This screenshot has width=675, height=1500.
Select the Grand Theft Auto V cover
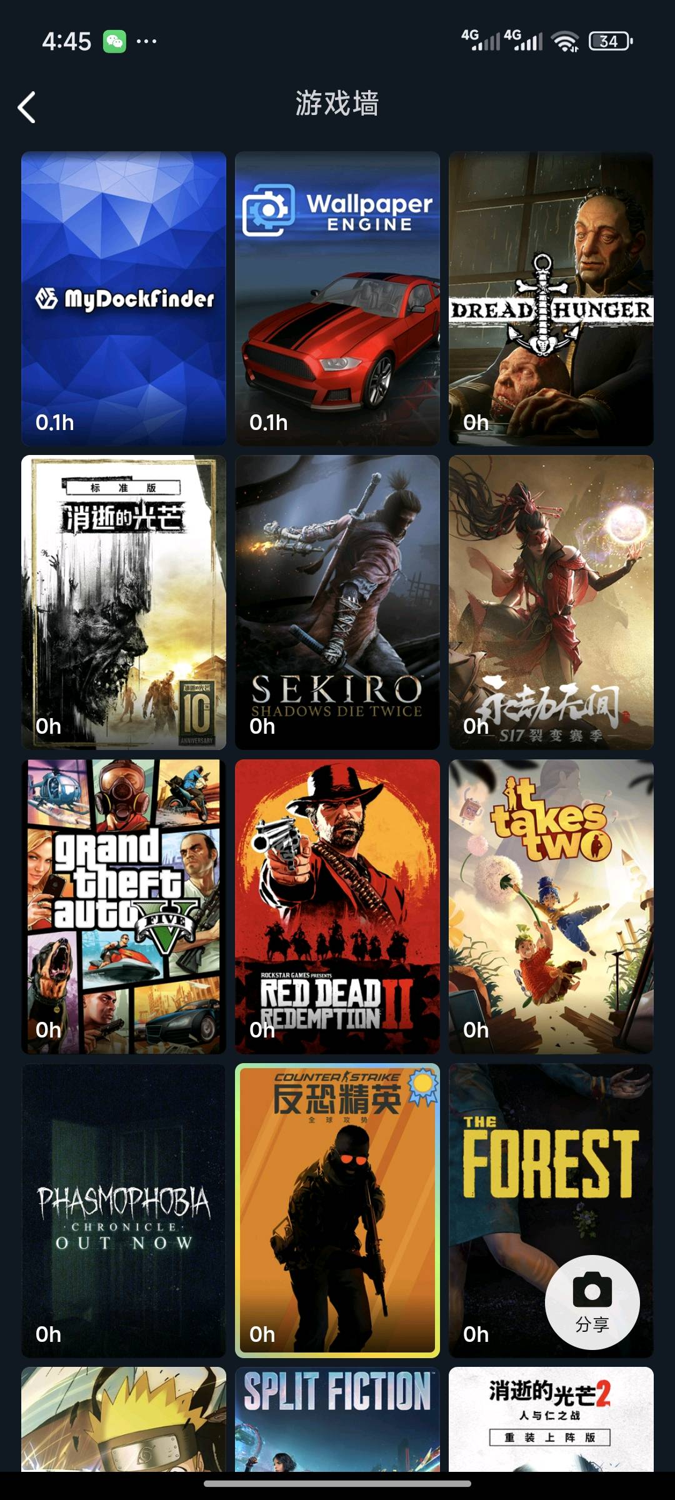tap(124, 906)
